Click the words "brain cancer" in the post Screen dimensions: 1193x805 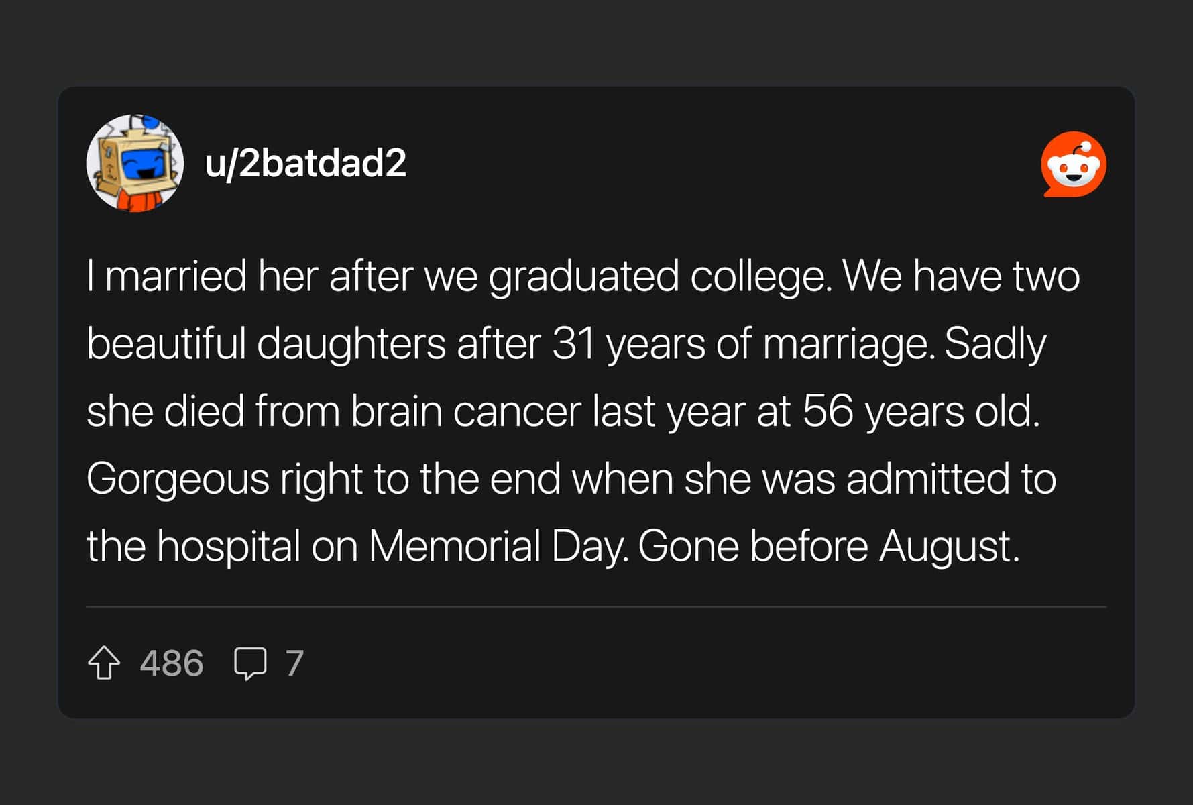tap(466, 411)
